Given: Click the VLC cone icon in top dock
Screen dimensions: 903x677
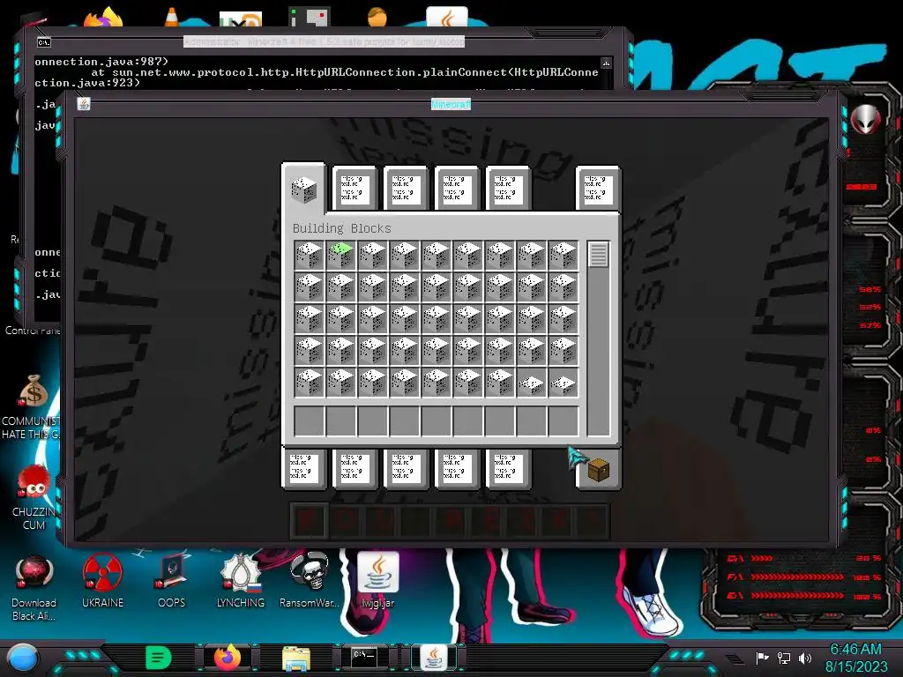Looking at the screenshot, I should pos(172,17).
